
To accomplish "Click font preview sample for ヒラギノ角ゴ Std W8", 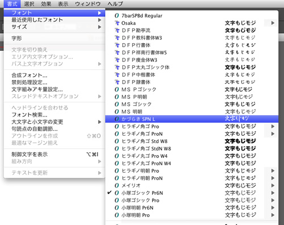I will coord(240,141).
